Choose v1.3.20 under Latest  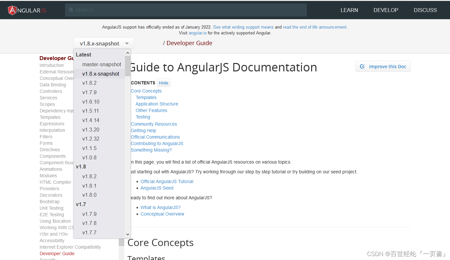(91, 130)
